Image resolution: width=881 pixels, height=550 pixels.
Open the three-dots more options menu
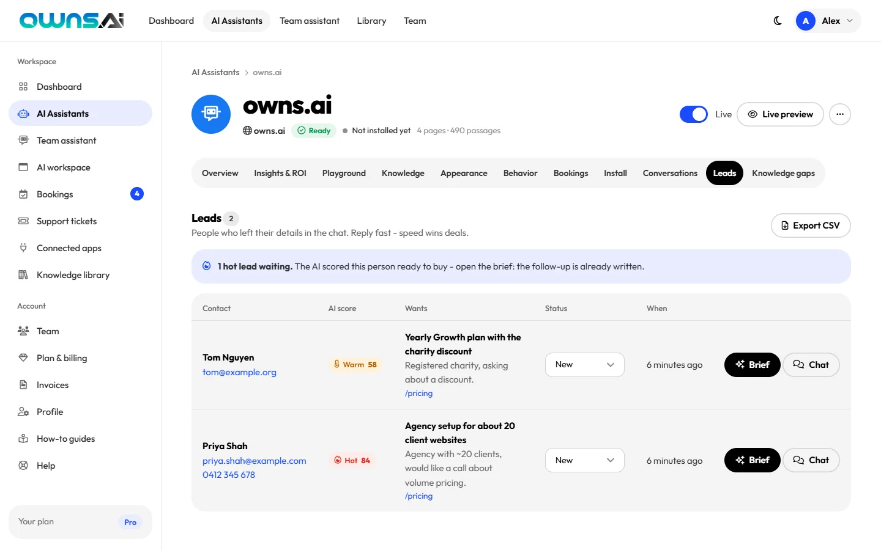point(840,114)
